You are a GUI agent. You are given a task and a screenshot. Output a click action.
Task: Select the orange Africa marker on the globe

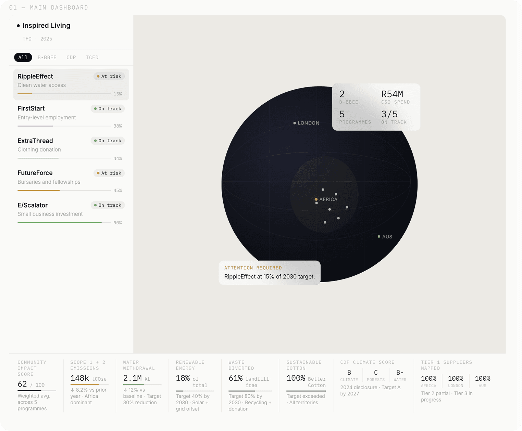(x=316, y=199)
